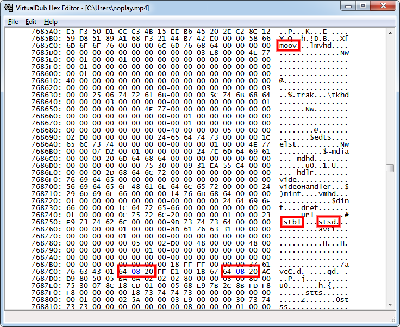Click the address 7687C0 row label
The width and height of the screenshot is (400, 327).
46,272
